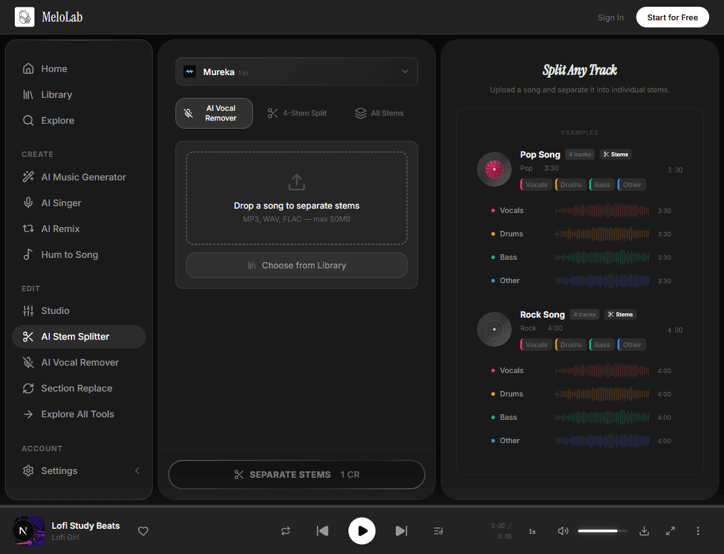Click the Pop Song title
Viewport: 724px width, 554px height.
coord(540,155)
